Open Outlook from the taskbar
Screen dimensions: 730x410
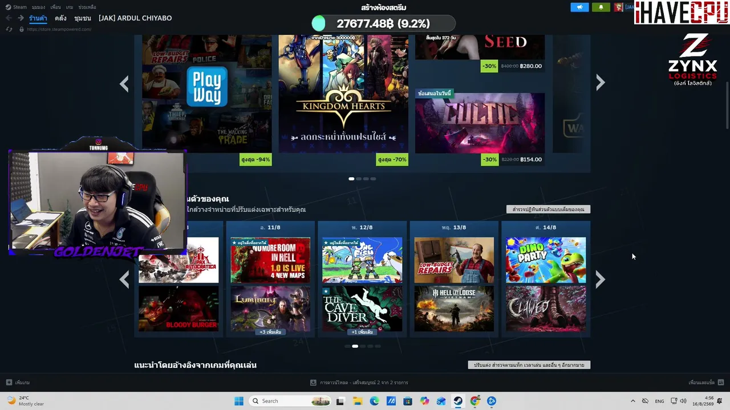(x=441, y=401)
